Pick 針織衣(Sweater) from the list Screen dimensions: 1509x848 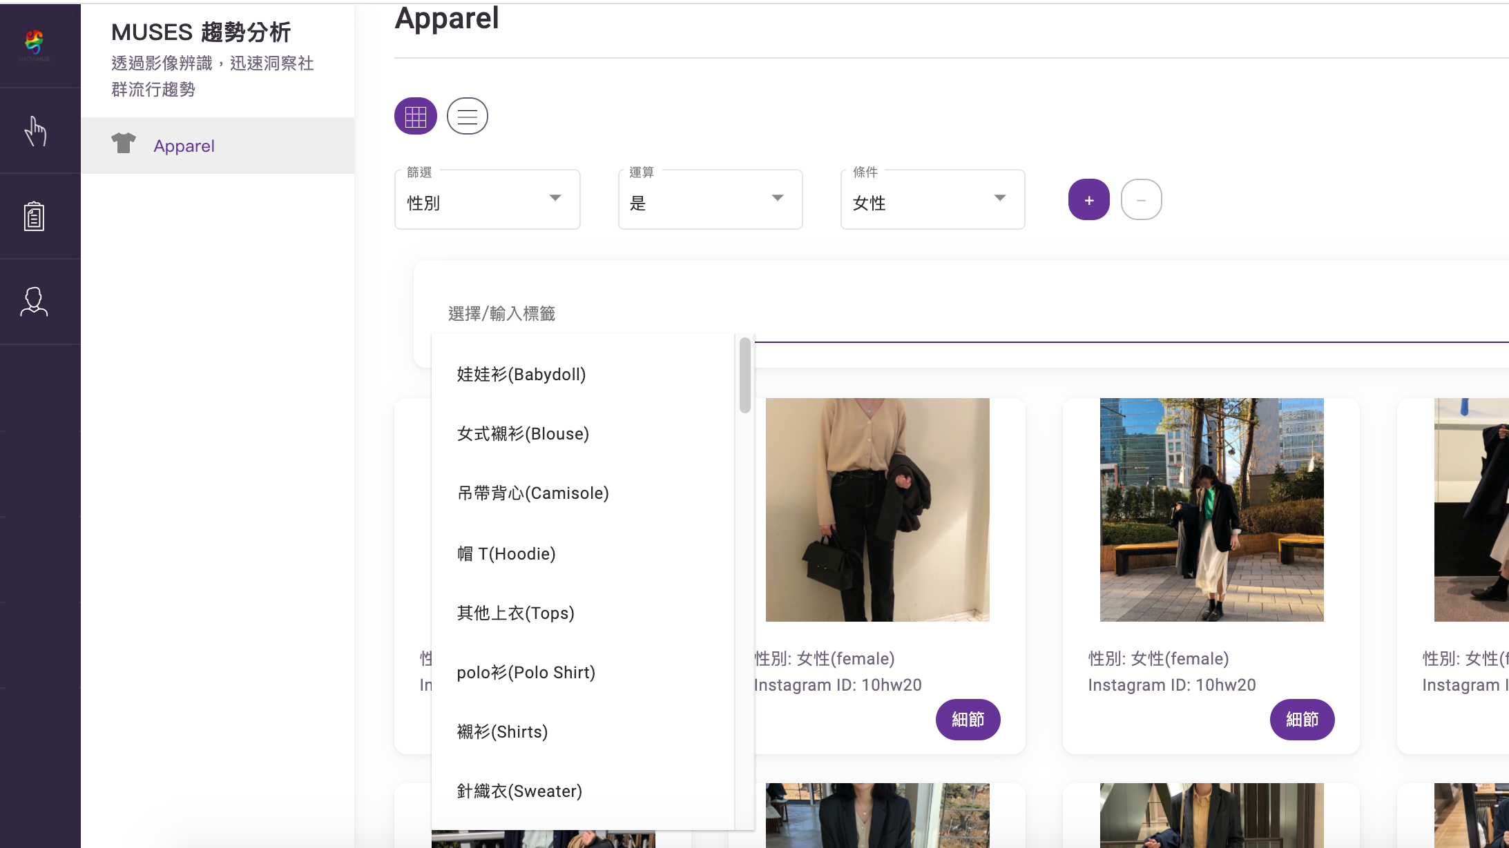coord(519,791)
